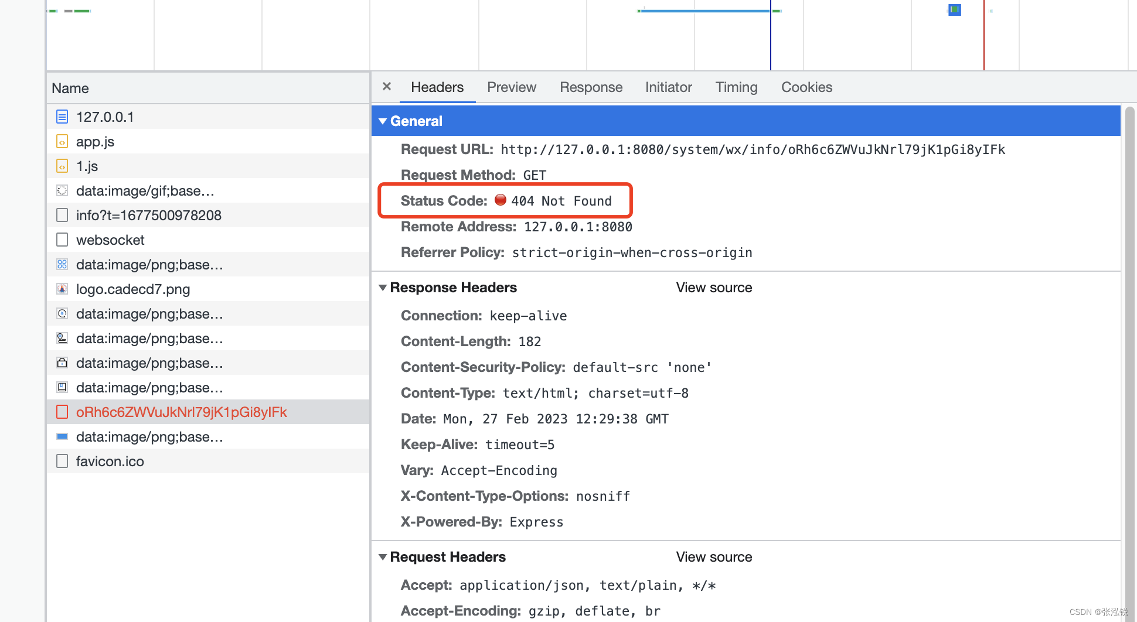Select the logo.cadecd7.png request

[208, 289]
